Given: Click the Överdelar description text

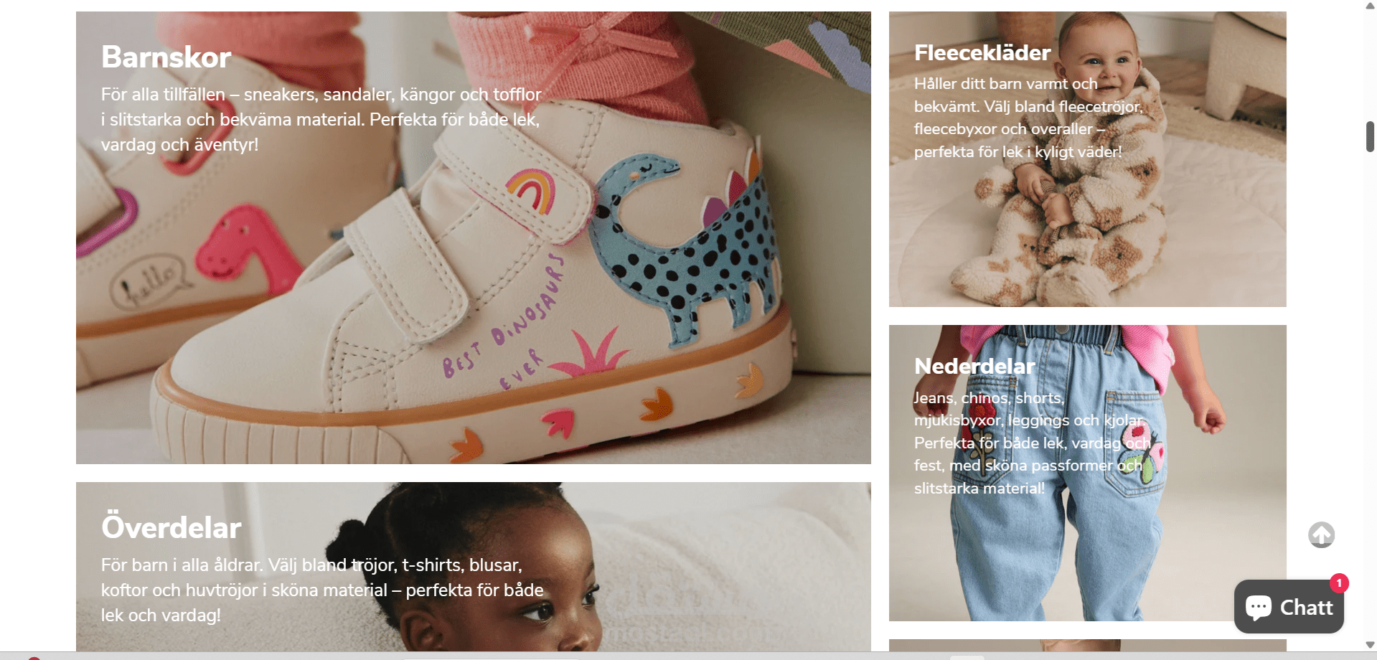Looking at the screenshot, I should [x=322, y=590].
